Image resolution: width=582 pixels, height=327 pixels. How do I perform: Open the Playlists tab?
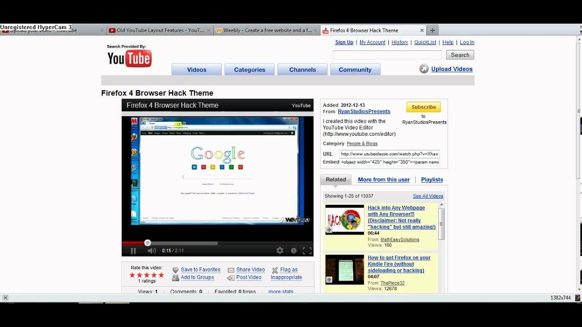[x=432, y=180]
